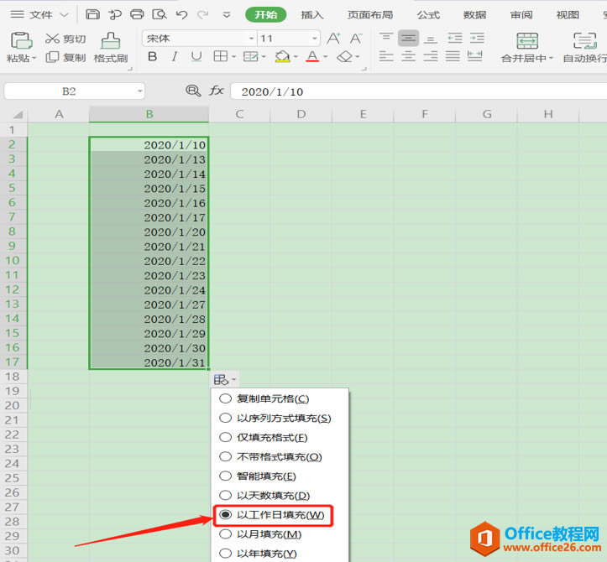Click the fill color bucket icon
Viewport: 607px width, 562px height.
[283, 57]
